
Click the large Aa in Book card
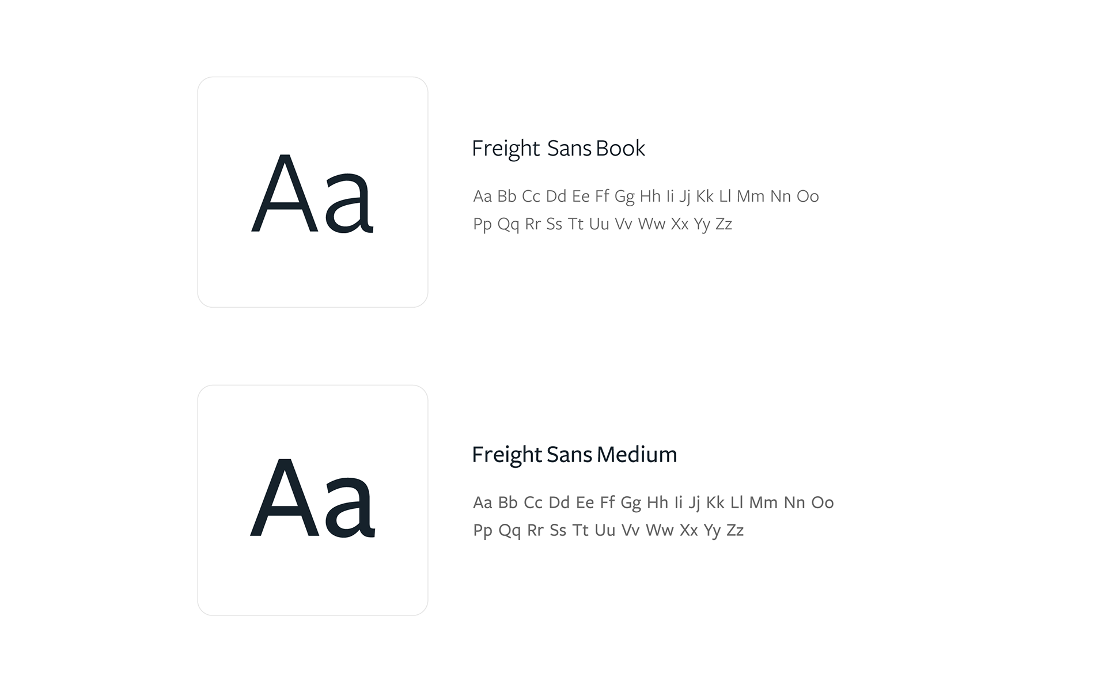pos(313,193)
